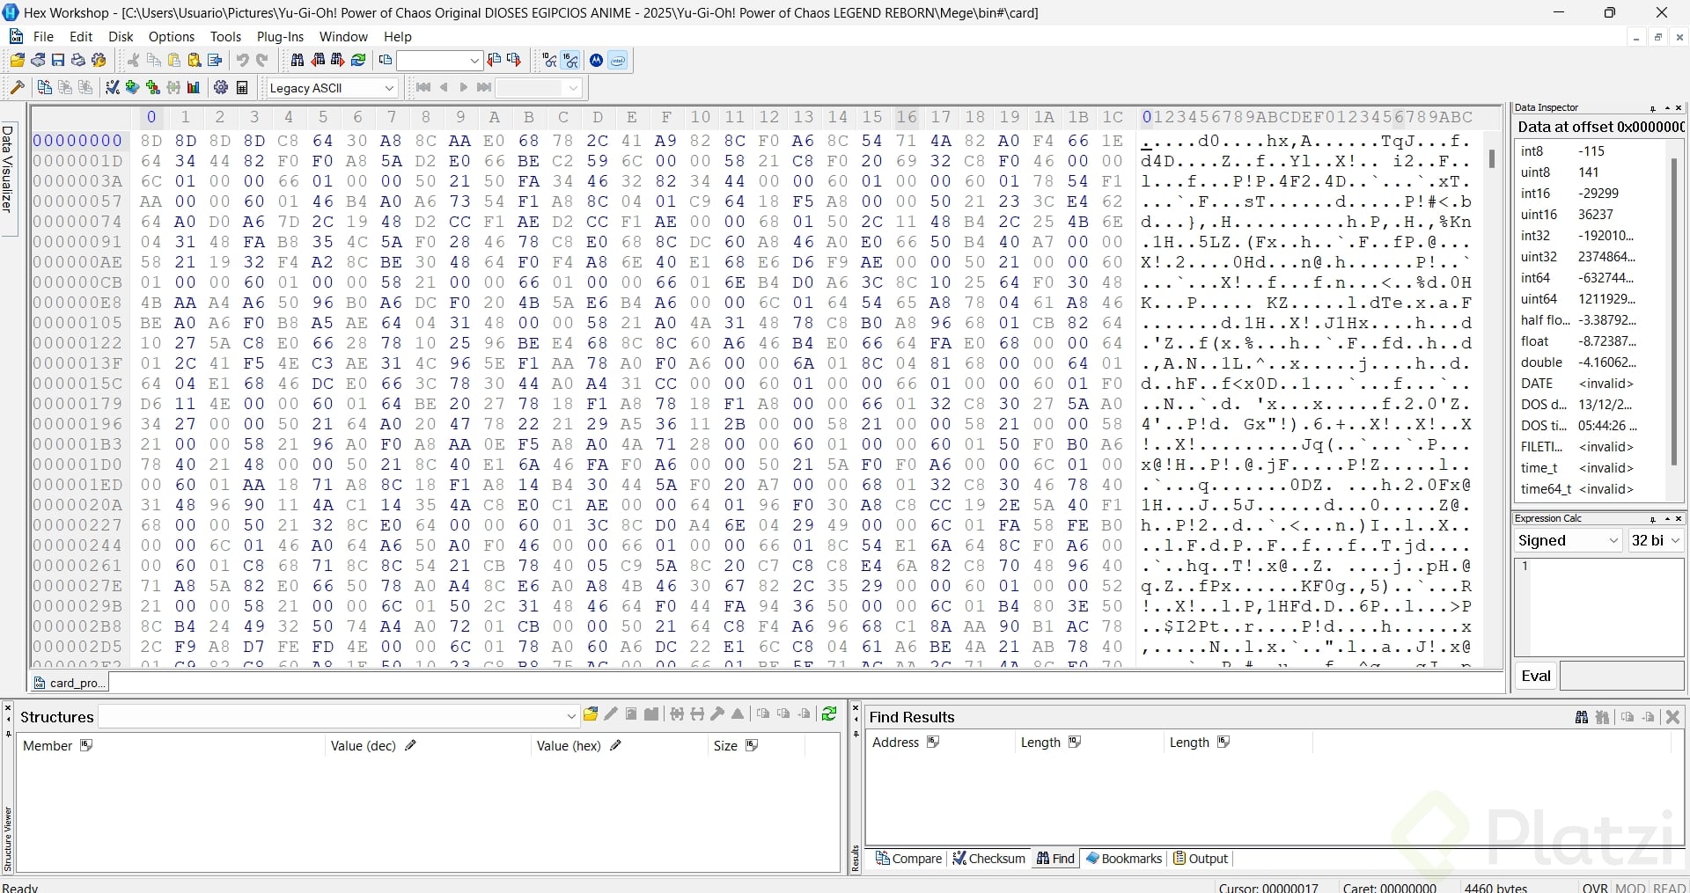
Task: Click the Expression Calc result text area
Action: click(1598, 606)
